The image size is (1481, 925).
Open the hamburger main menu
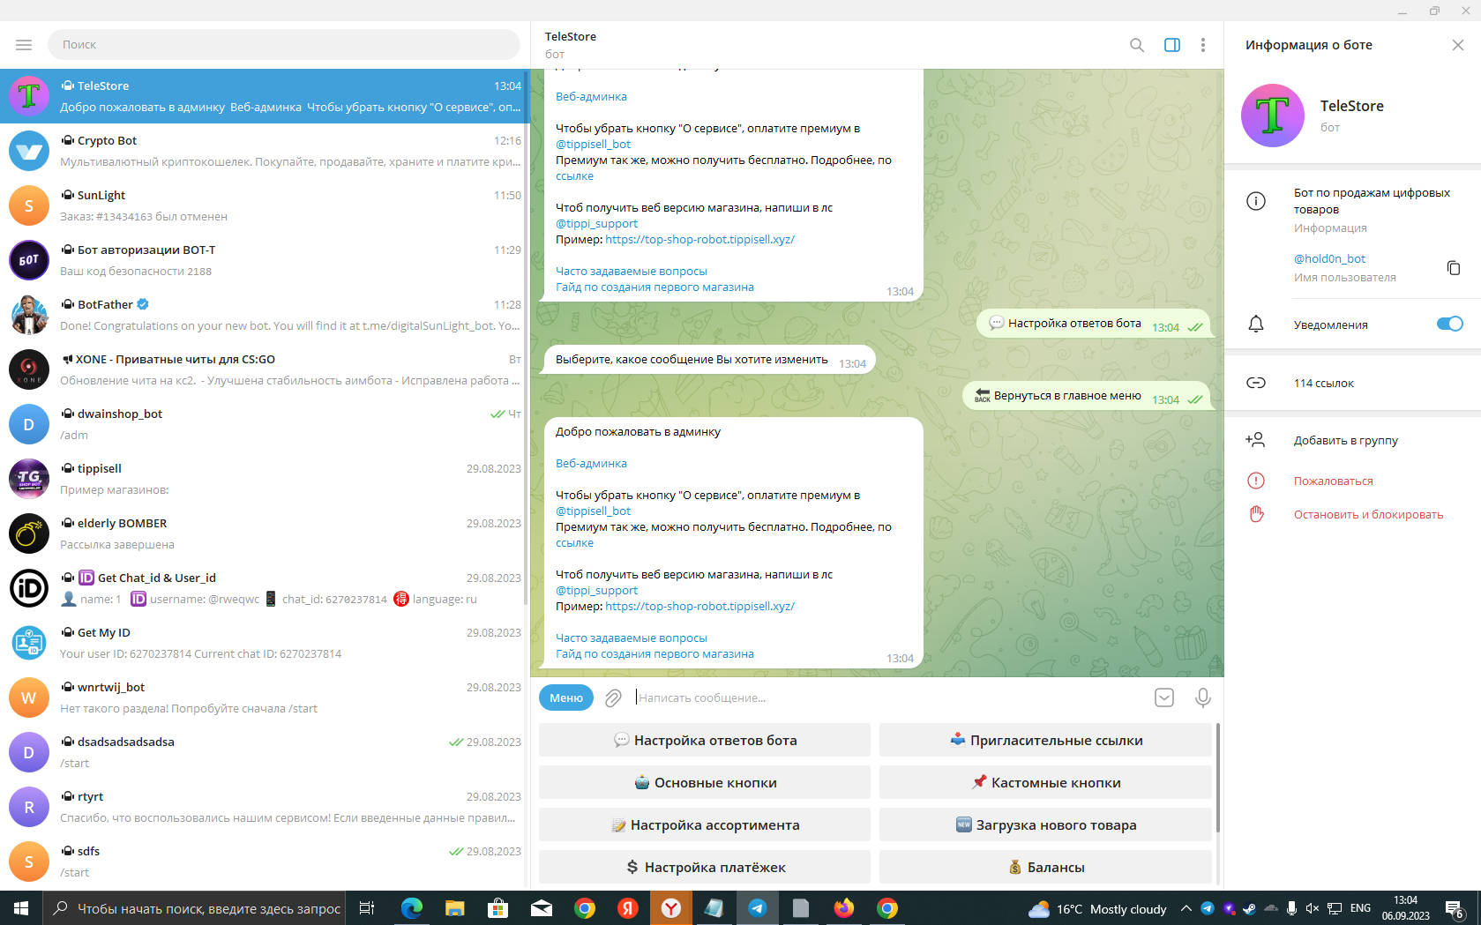point(24,45)
